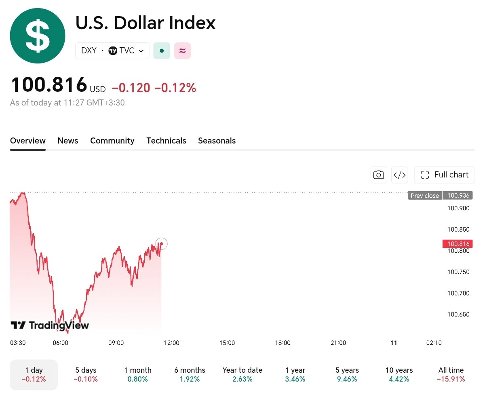485x401 pixels.
Task: Go to the Technicals tab
Action: coord(166,141)
